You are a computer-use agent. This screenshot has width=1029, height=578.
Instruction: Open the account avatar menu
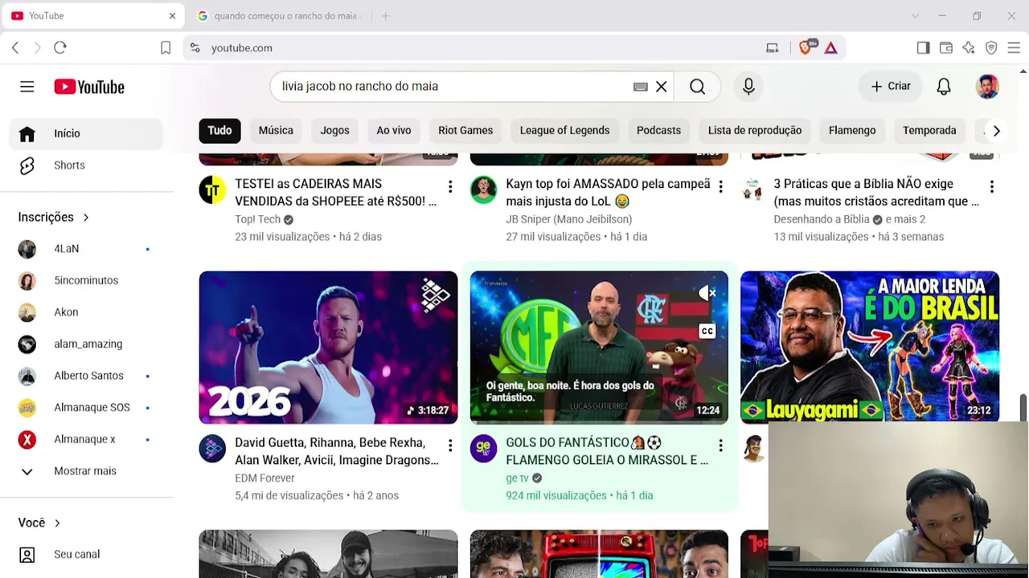(987, 87)
